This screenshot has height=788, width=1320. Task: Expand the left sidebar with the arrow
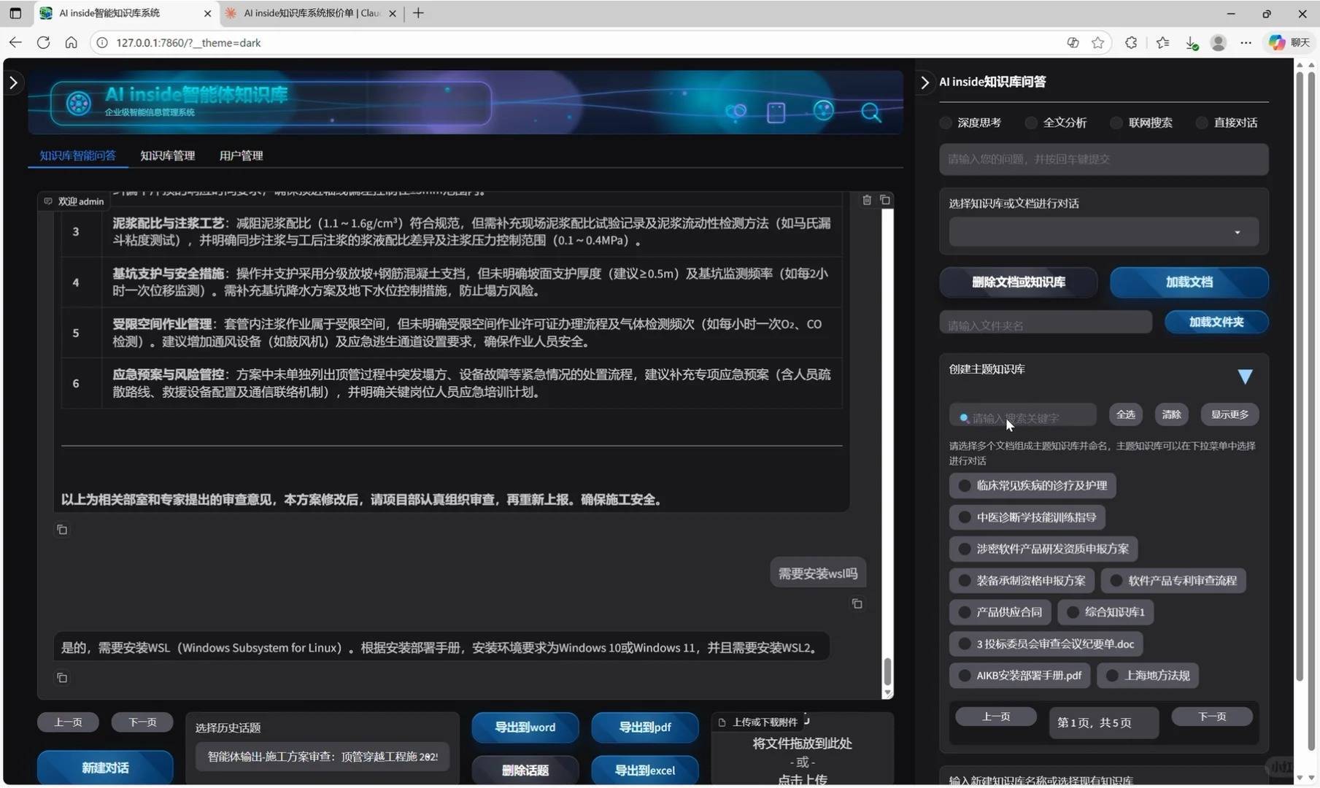pos(13,82)
